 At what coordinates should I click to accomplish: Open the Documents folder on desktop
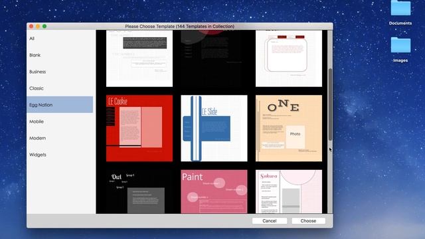click(x=400, y=13)
